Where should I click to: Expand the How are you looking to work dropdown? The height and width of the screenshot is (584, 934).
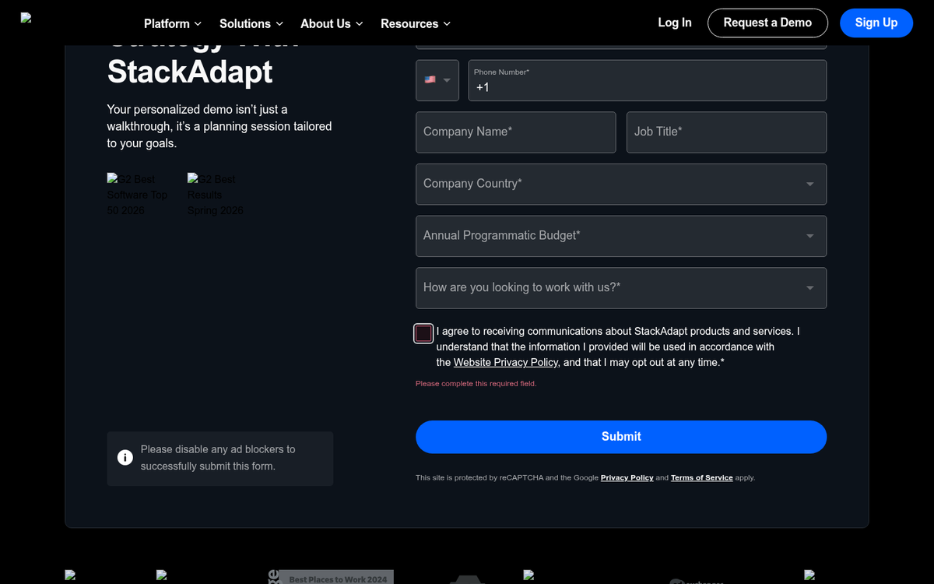pos(621,288)
